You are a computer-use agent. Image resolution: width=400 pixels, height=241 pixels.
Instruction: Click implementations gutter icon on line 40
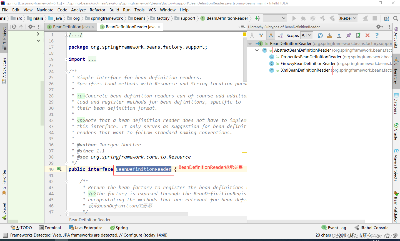59,169
